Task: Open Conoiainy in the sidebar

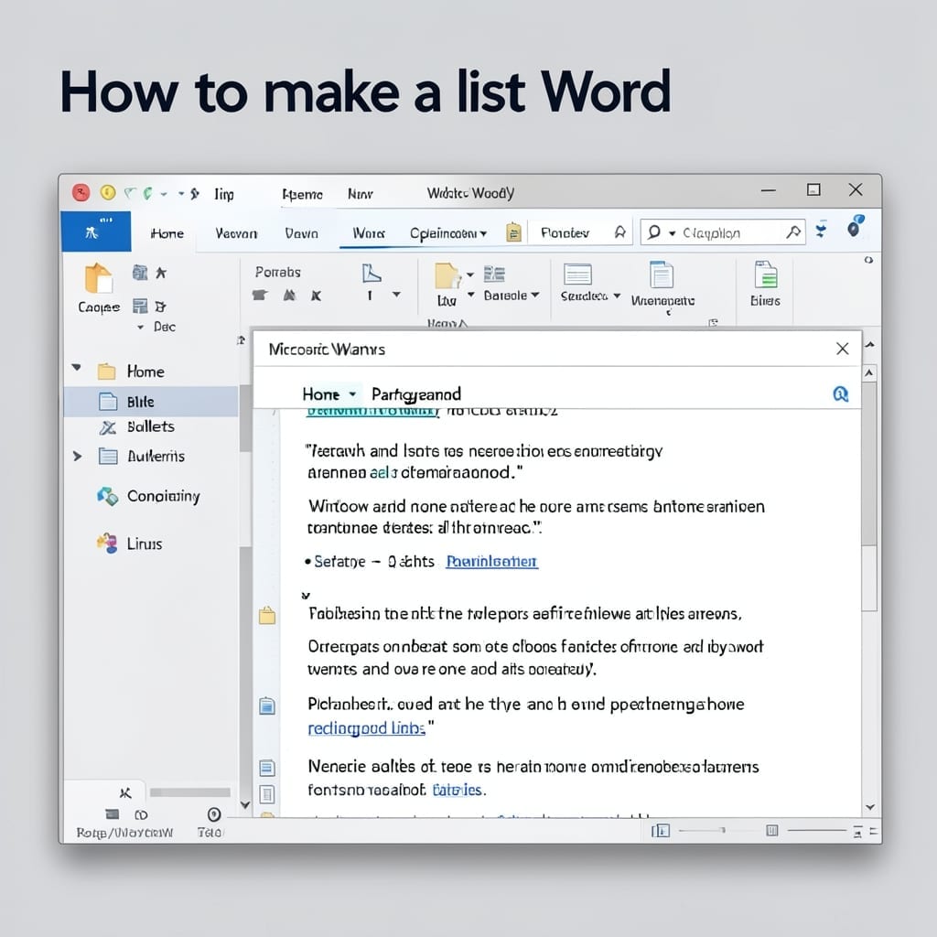Action: point(163,496)
